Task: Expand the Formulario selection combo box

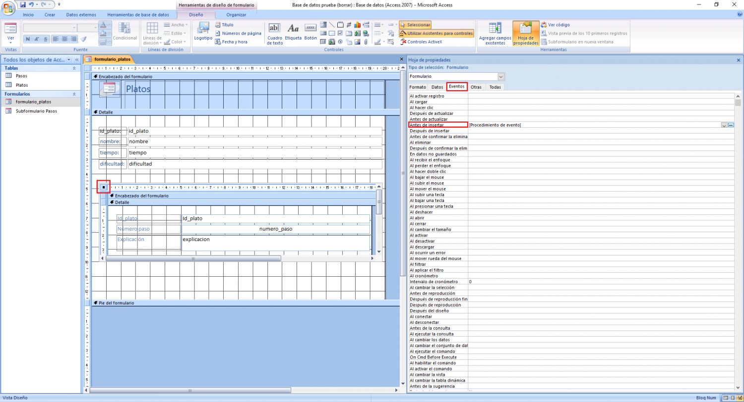Action: [x=500, y=76]
